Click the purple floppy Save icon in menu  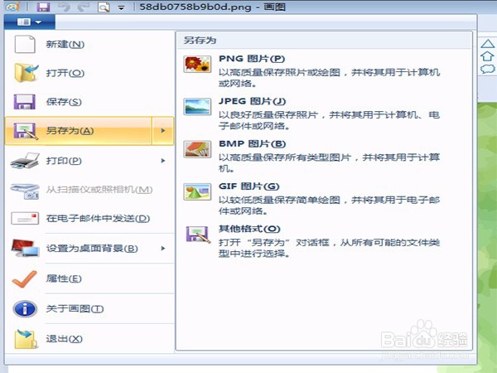pyautogui.click(x=24, y=102)
